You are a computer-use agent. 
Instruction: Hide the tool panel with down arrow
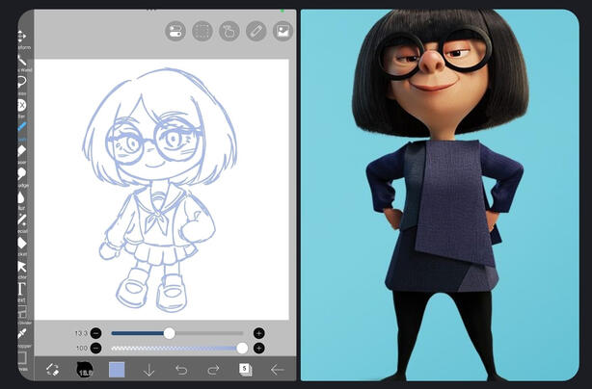[149, 370]
